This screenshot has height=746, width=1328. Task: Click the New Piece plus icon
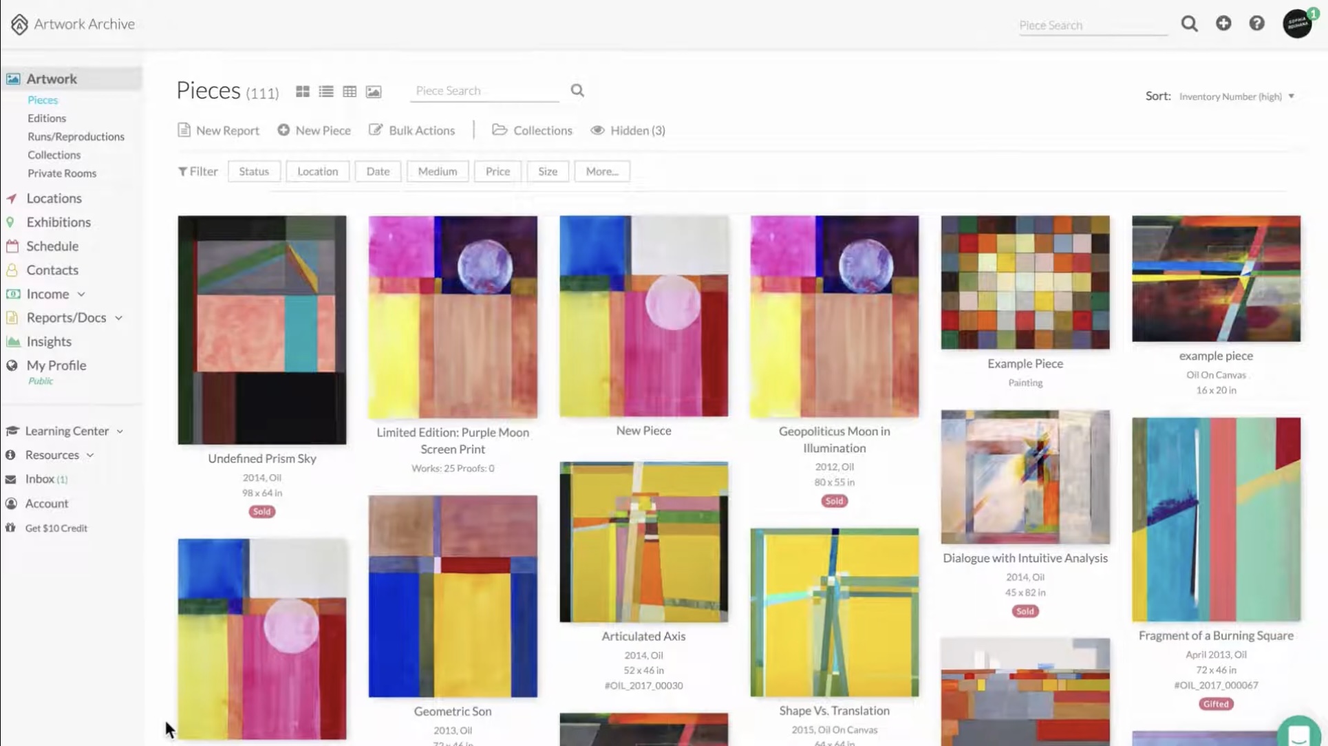click(283, 130)
